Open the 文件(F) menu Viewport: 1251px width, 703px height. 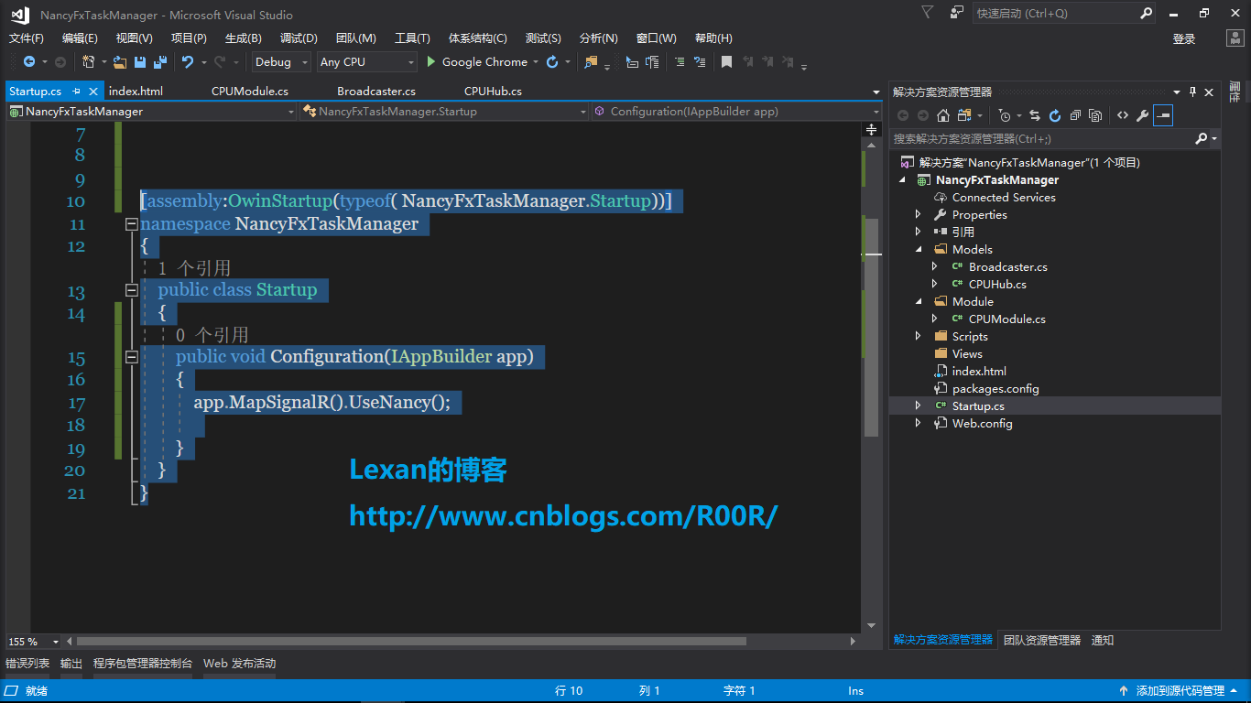click(27, 38)
